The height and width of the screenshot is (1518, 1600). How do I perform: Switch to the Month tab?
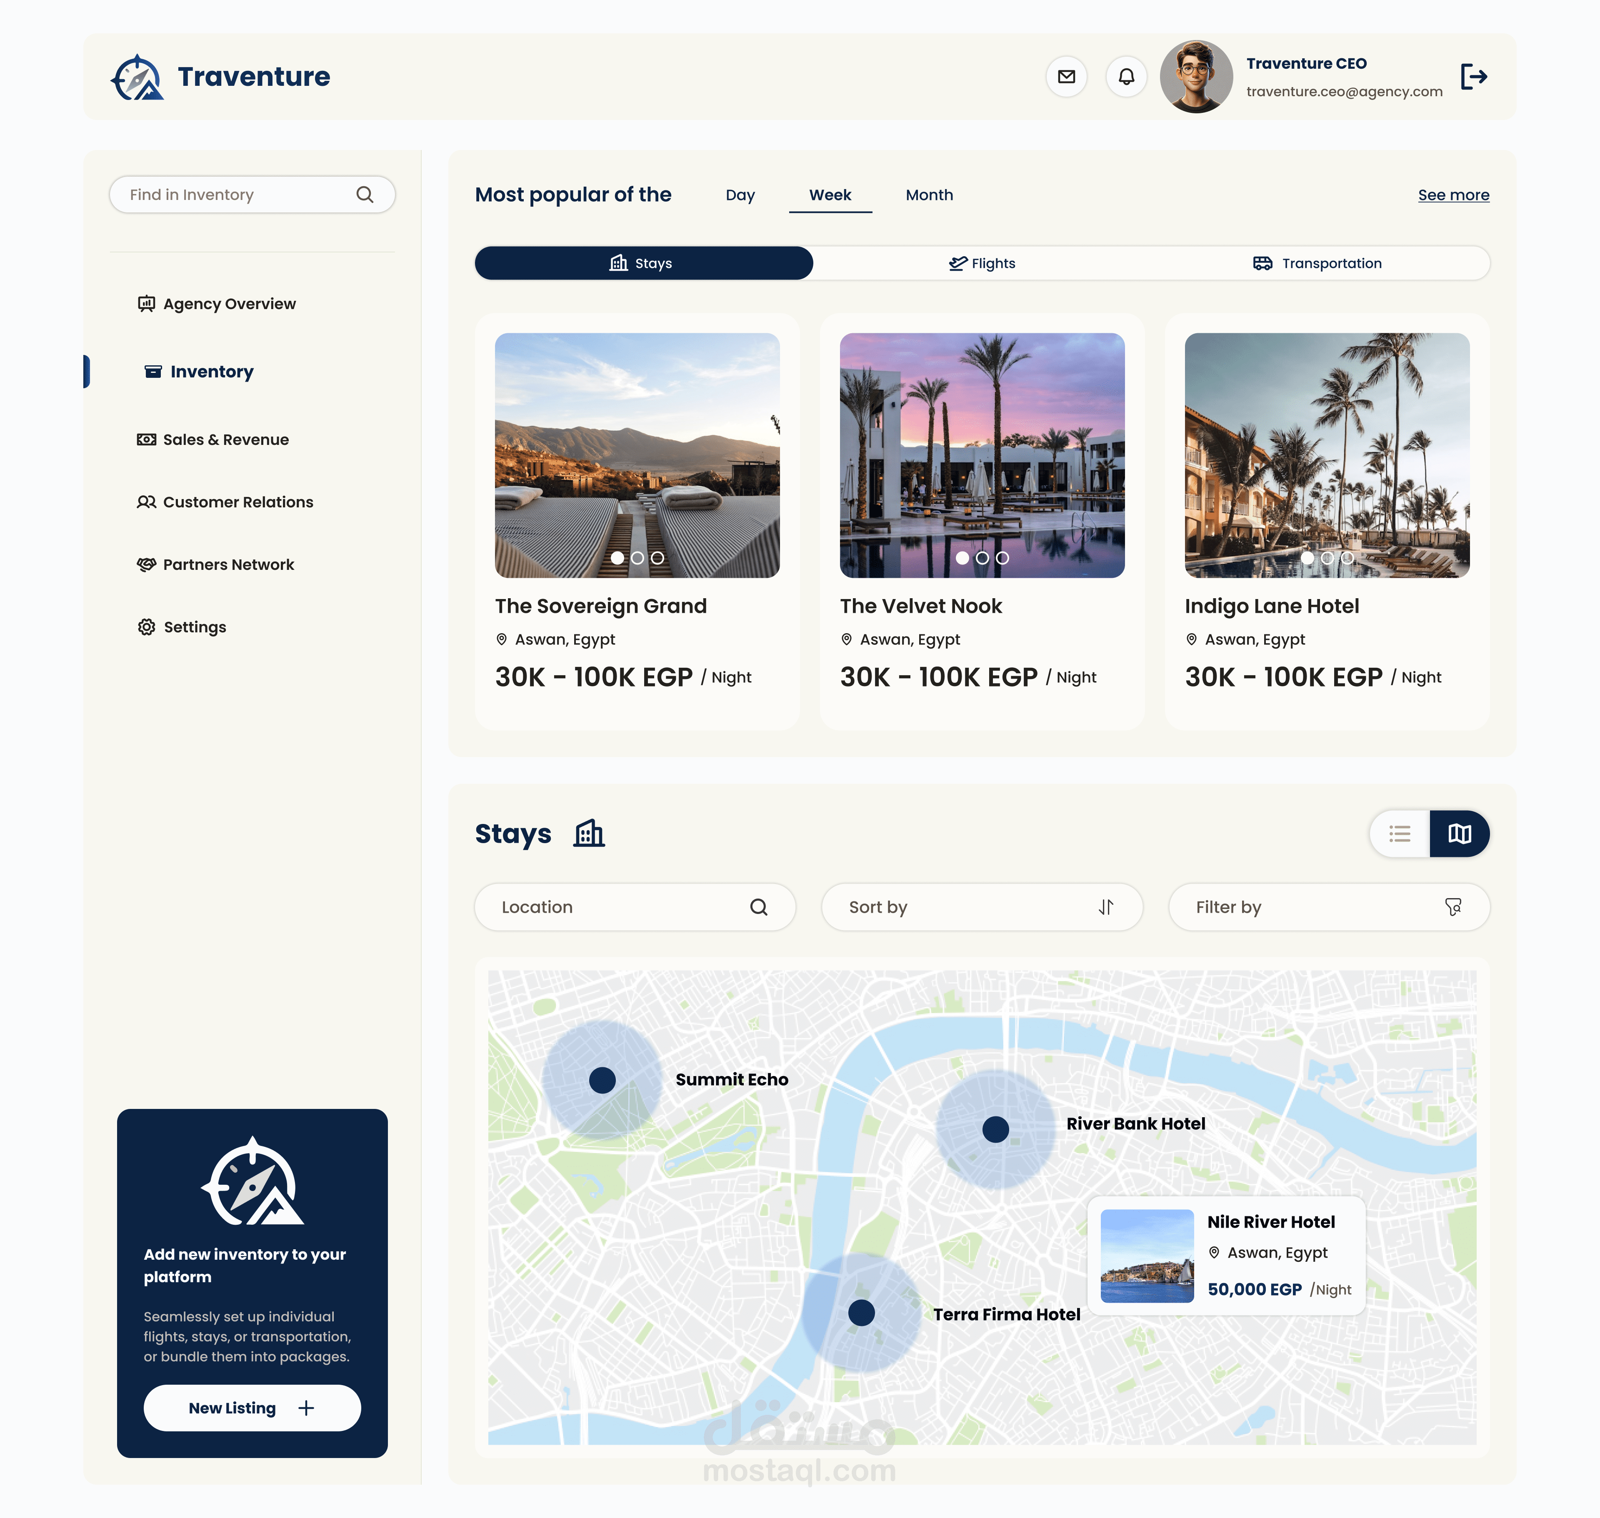click(929, 195)
